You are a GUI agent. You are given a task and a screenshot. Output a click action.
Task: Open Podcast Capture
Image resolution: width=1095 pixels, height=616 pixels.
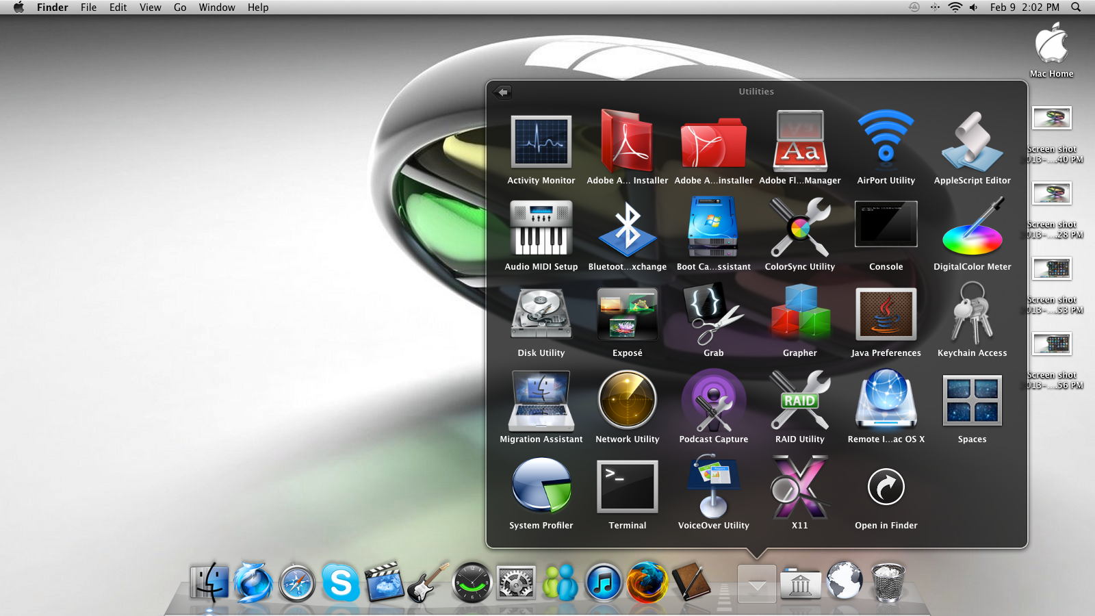(x=713, y=400)
